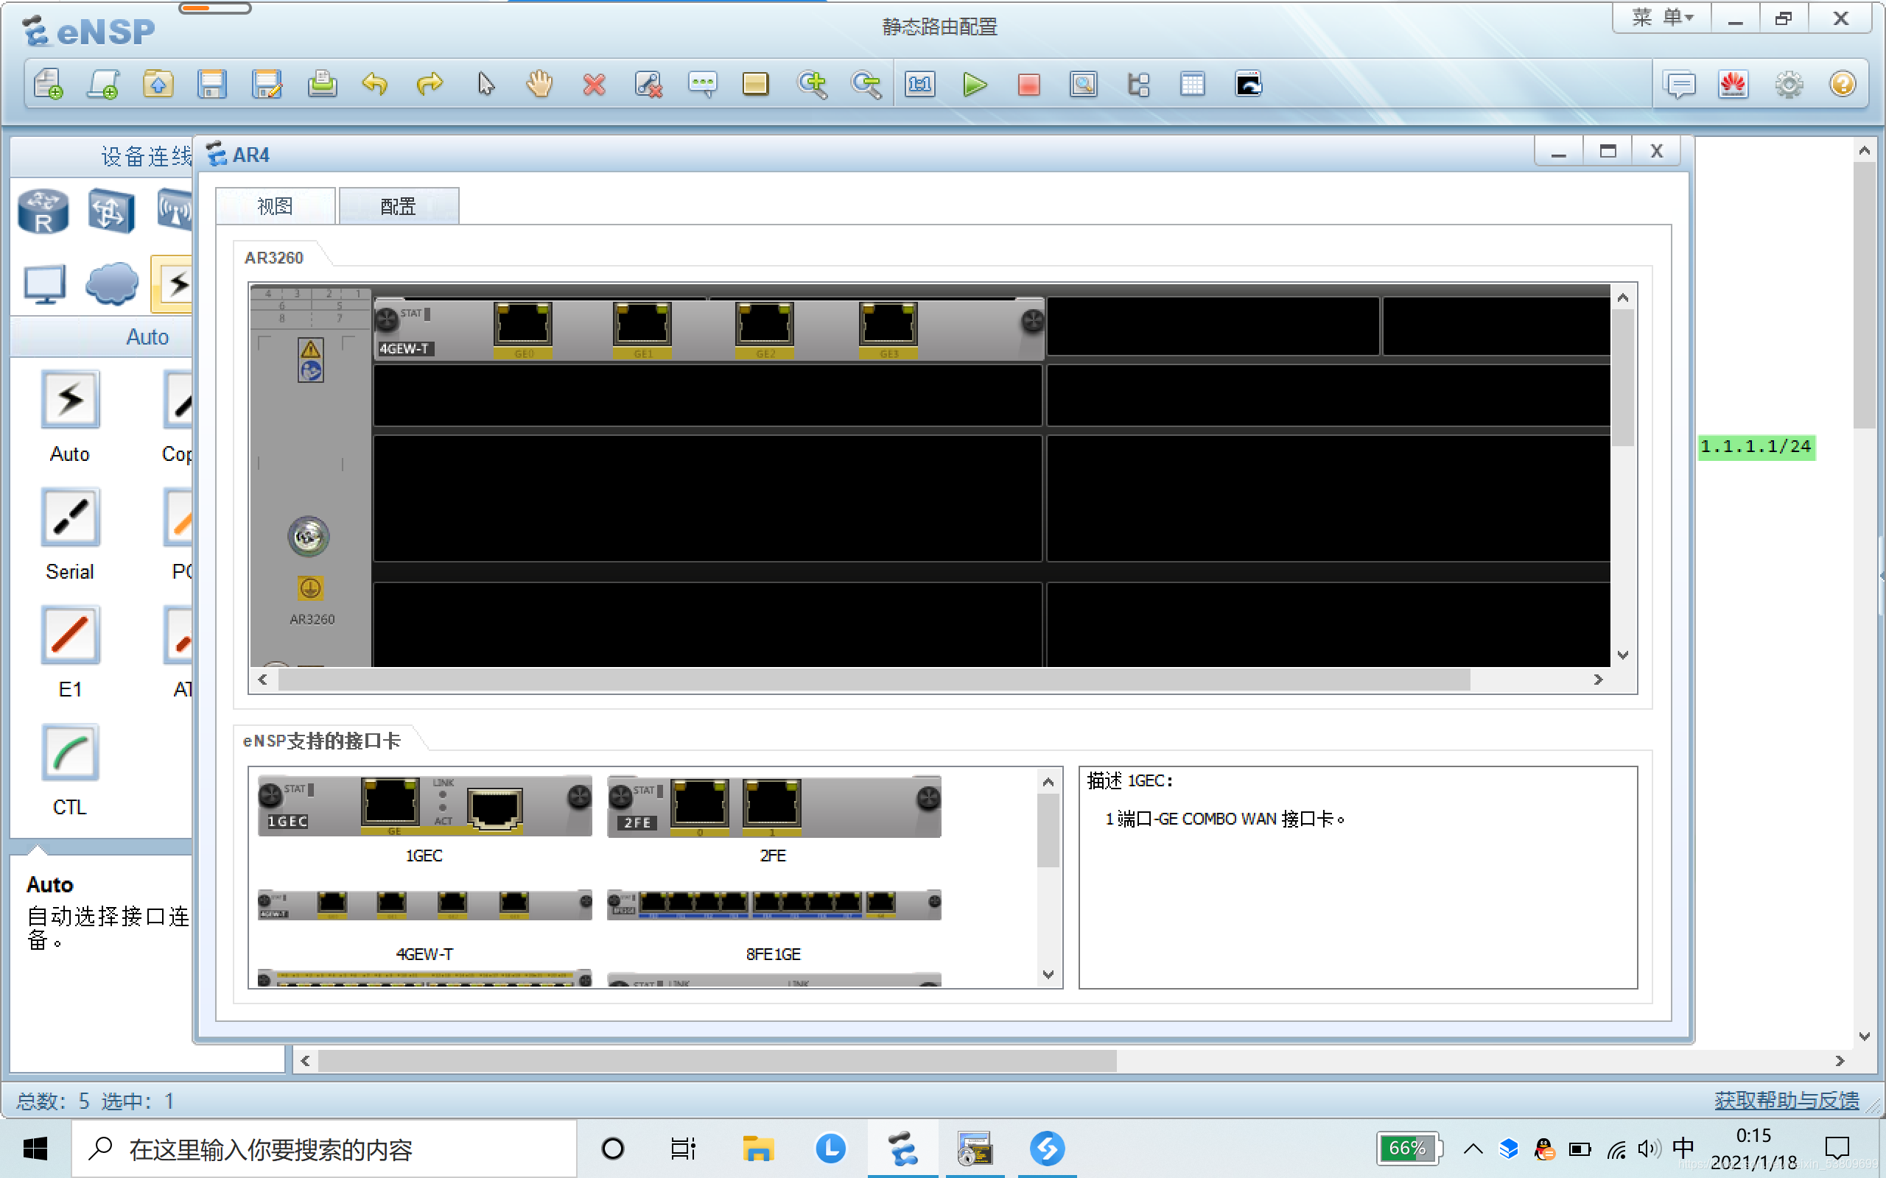Click the New Topology toolbar icon

(49, 84)
